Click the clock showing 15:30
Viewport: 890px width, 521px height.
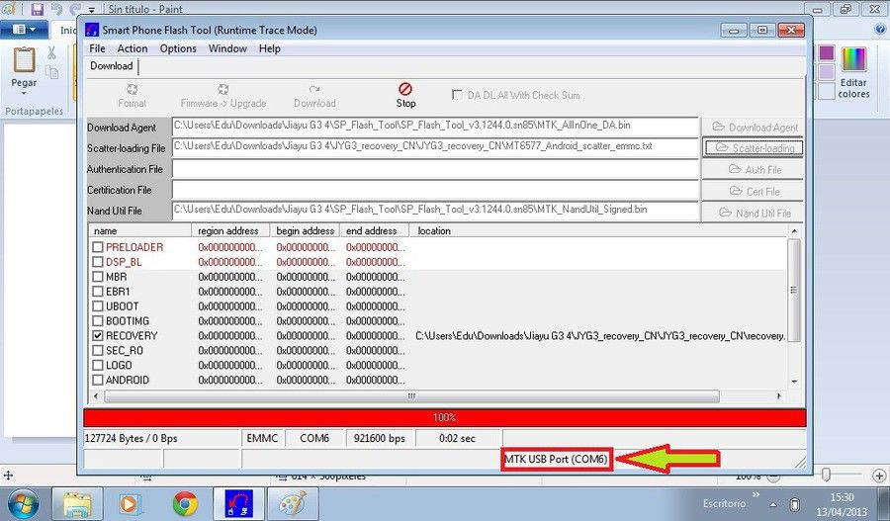(842, 497)
